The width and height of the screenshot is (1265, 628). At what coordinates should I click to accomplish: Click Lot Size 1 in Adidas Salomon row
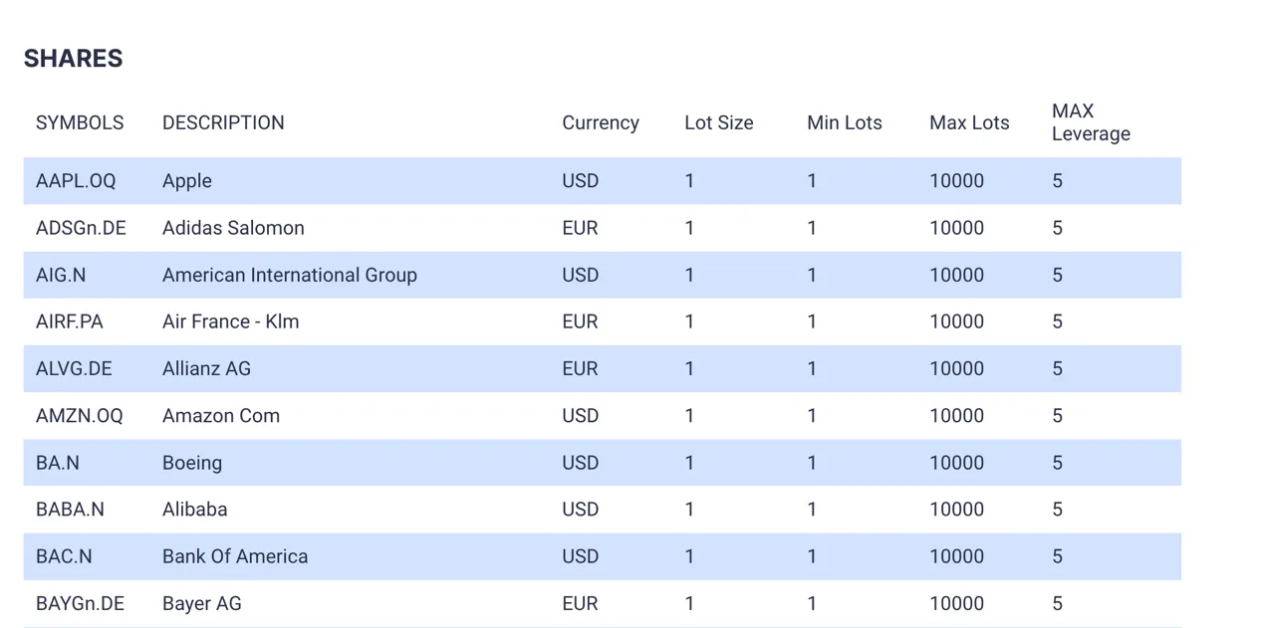click(689, 228)
